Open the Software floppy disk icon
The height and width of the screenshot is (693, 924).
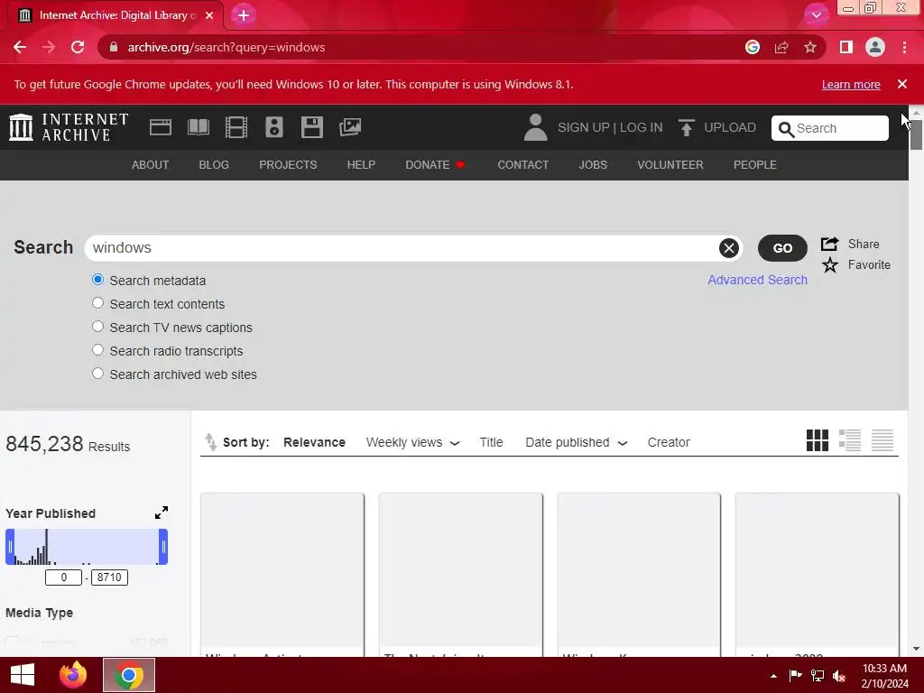point(311,127)
